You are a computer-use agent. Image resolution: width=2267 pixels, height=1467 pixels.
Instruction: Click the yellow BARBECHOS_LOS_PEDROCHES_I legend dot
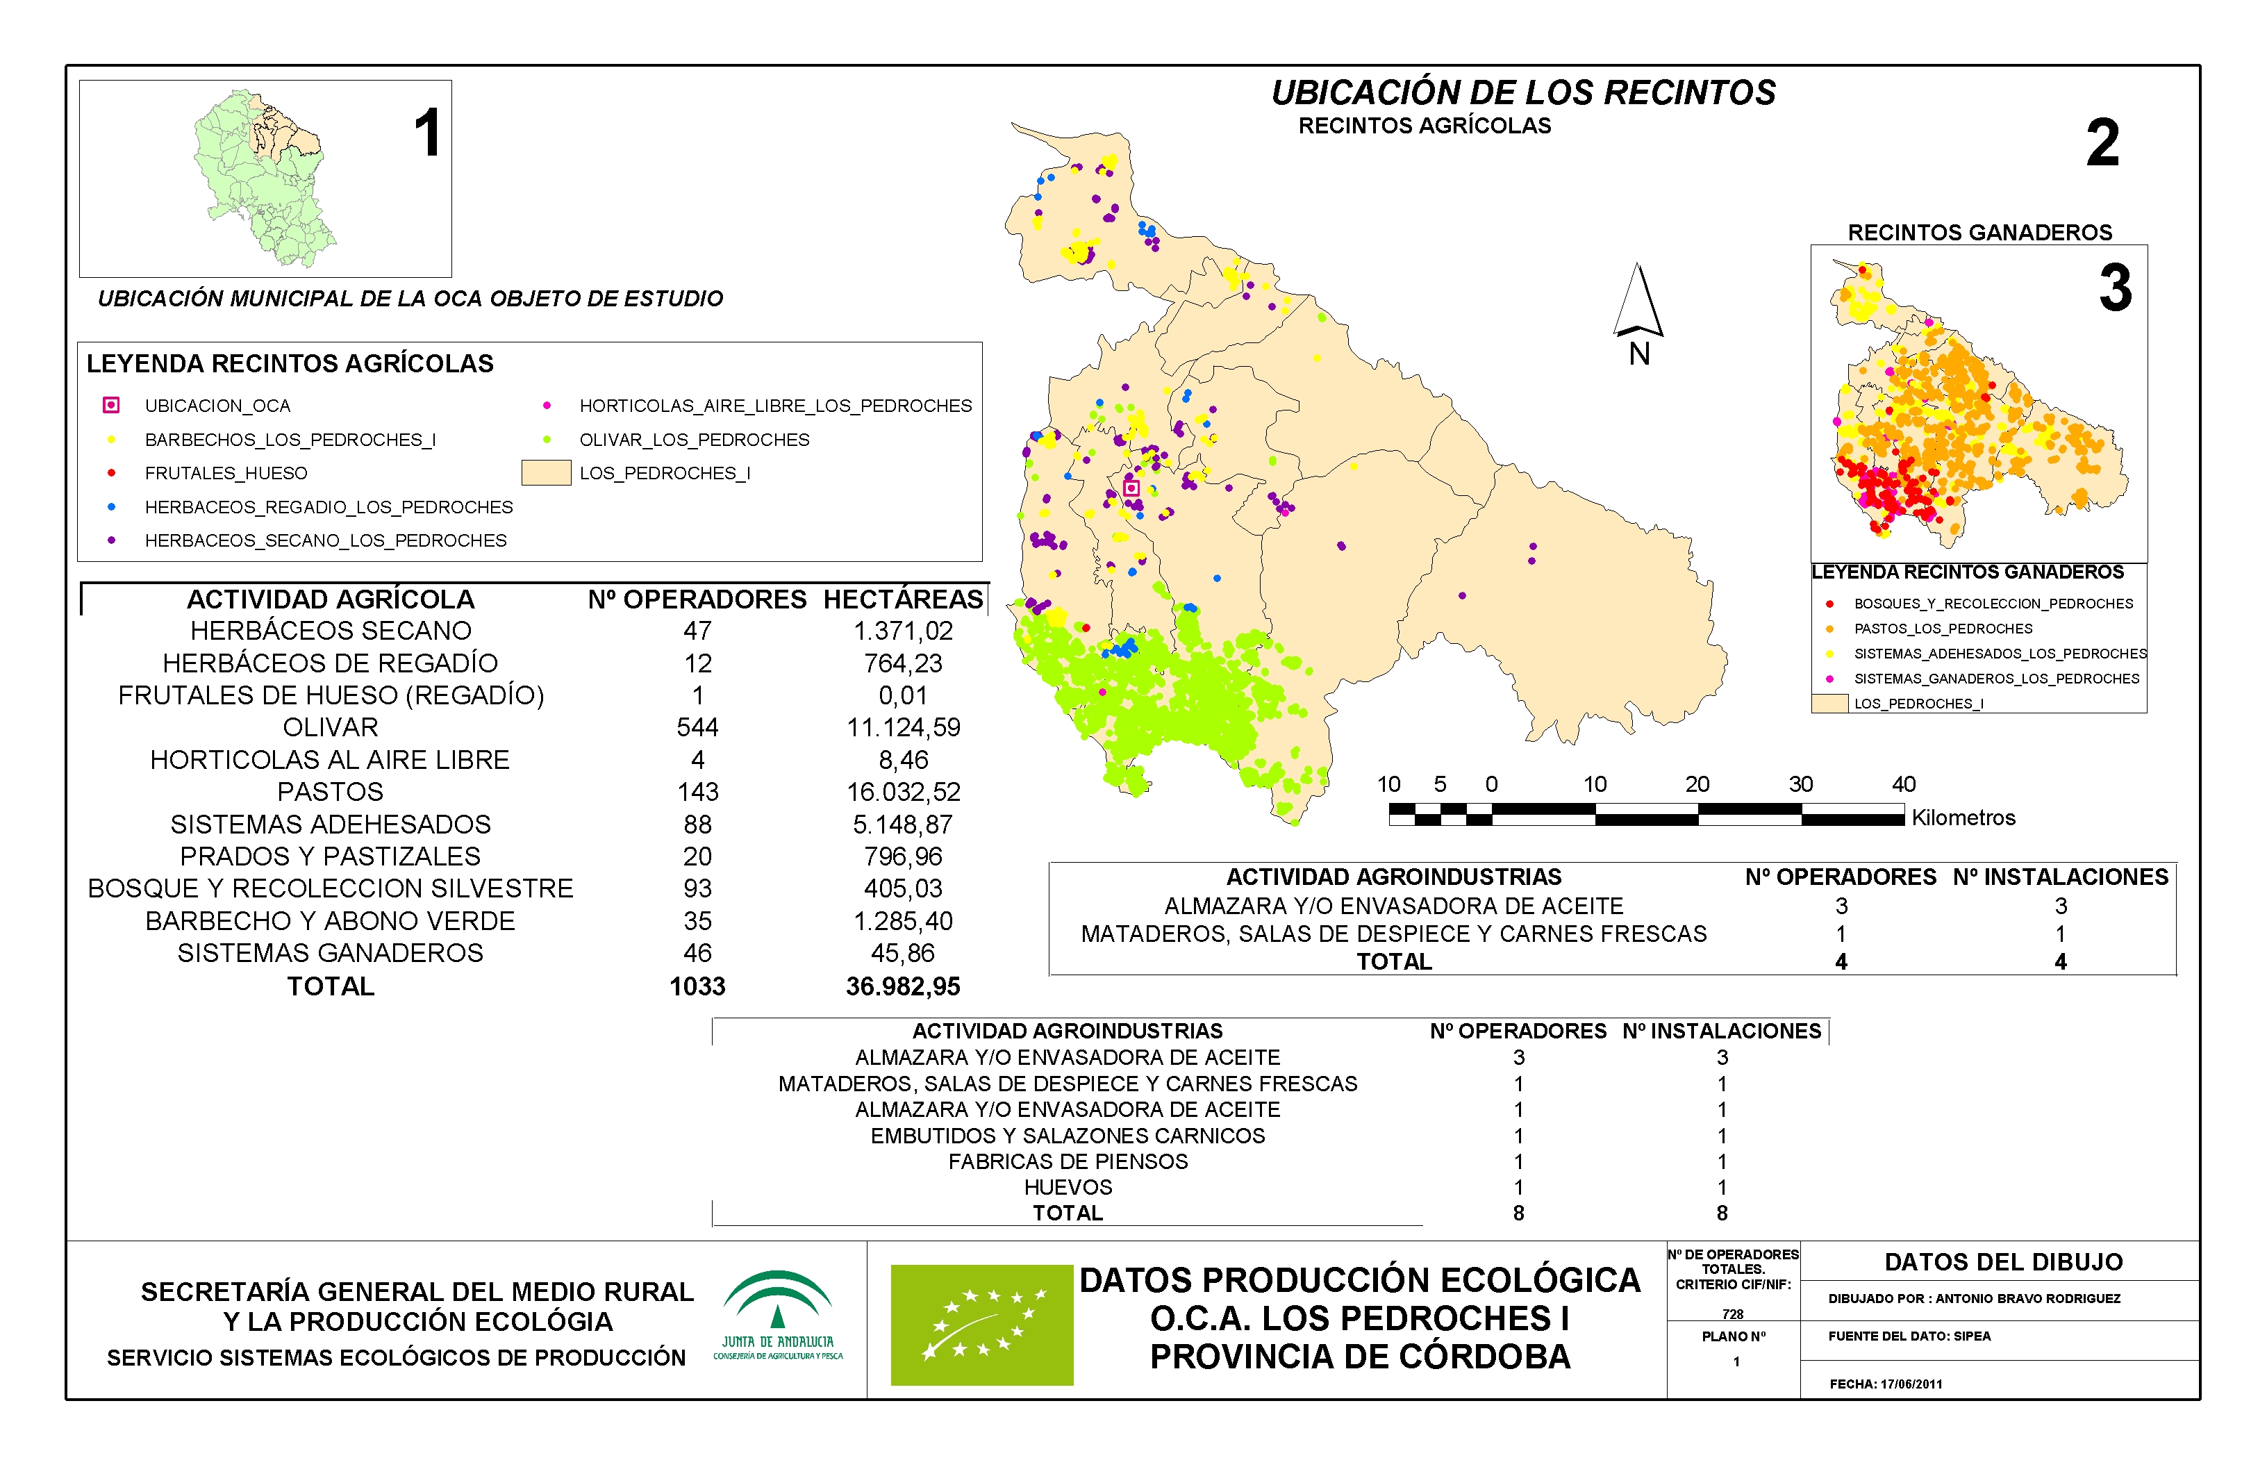coord(111,439)
